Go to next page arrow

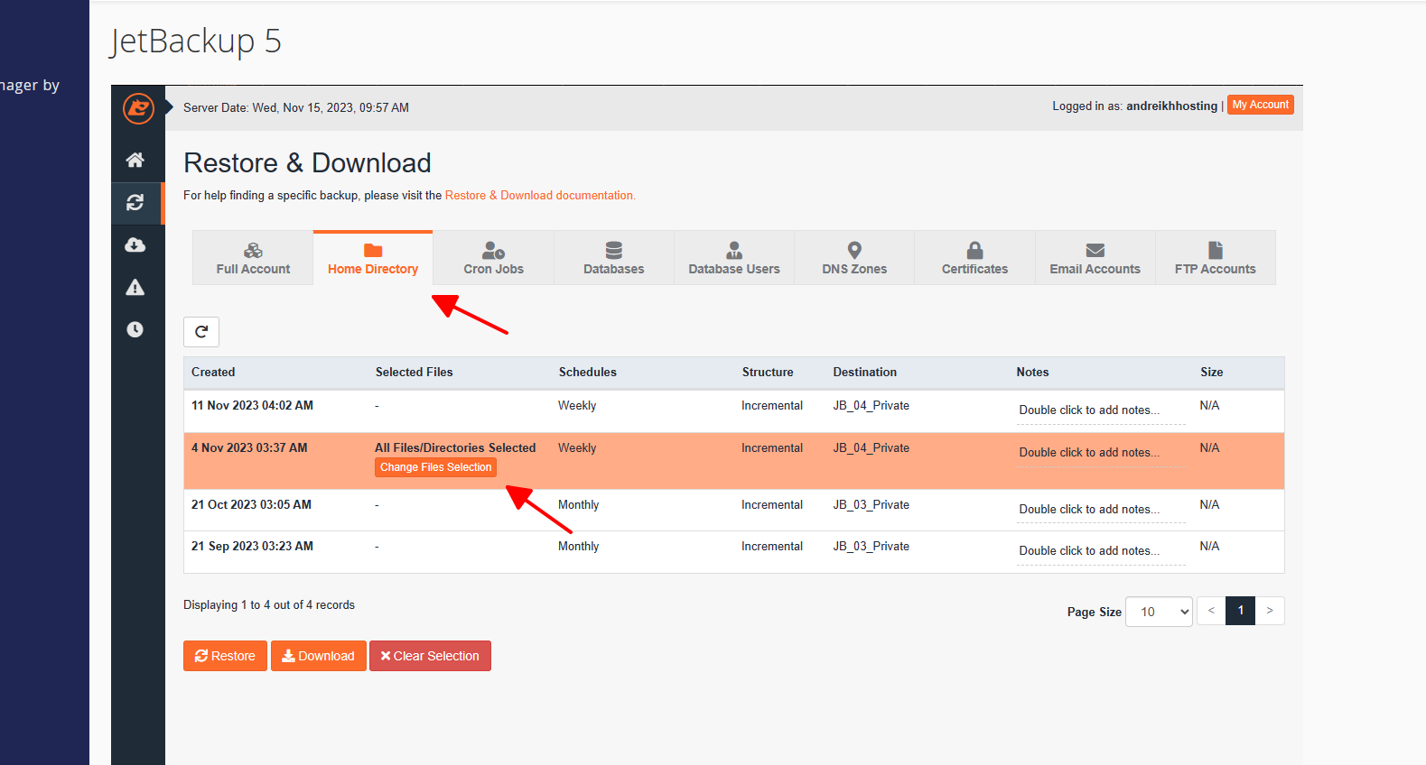[1270, 611]
